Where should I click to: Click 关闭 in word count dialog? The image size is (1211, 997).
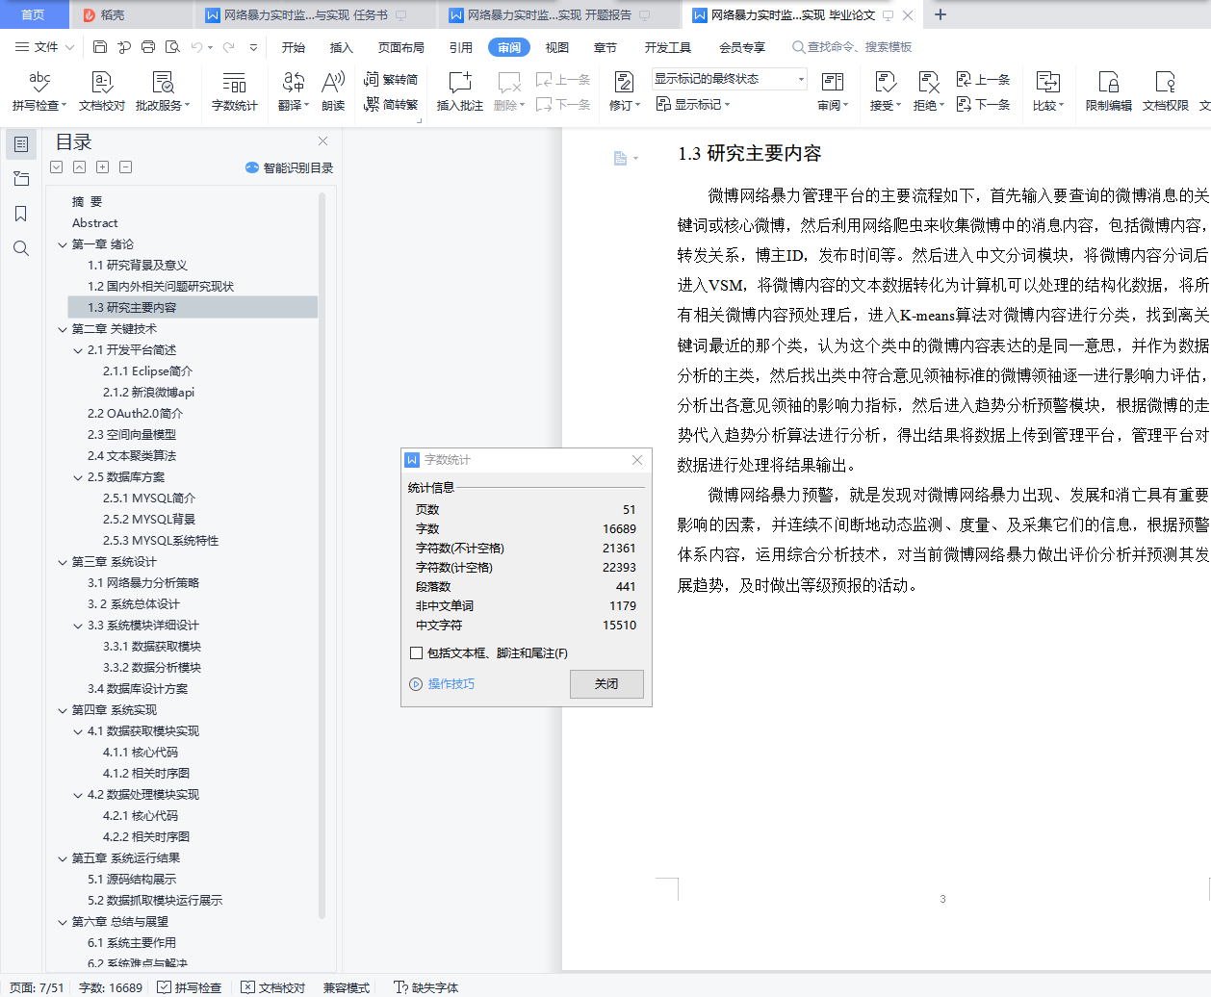(606, 684)
